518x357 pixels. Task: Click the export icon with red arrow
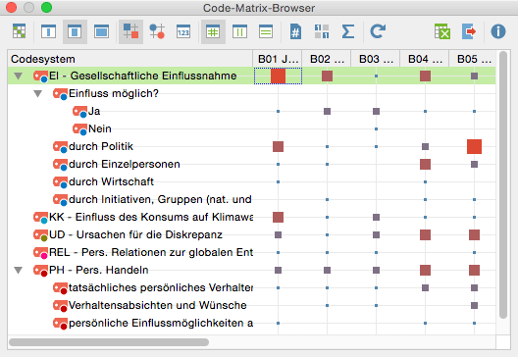[469, 31]
